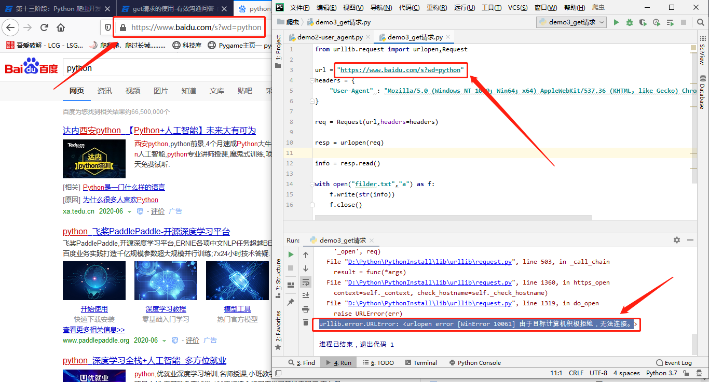Toggle scroll to end of console output
This screenshot has height=382, width=709.
pos(306,295)
